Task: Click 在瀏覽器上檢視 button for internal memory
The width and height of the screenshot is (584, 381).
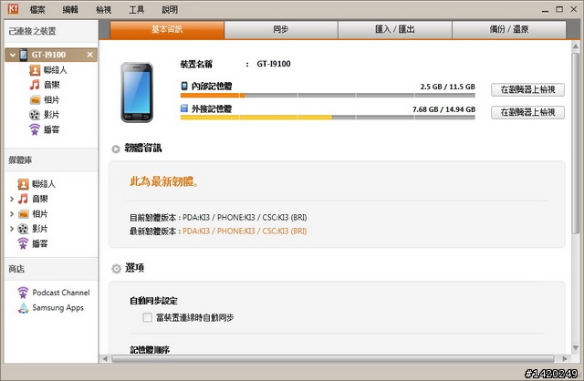Action: 527,89
